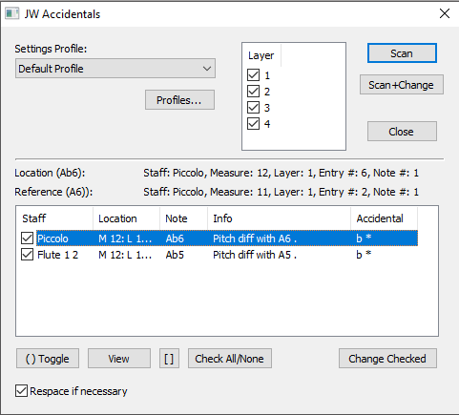Viewport: 459px width, 415px height.
Task: Uncheck Layer 4 checkbox
Action: tap(253, 124)
